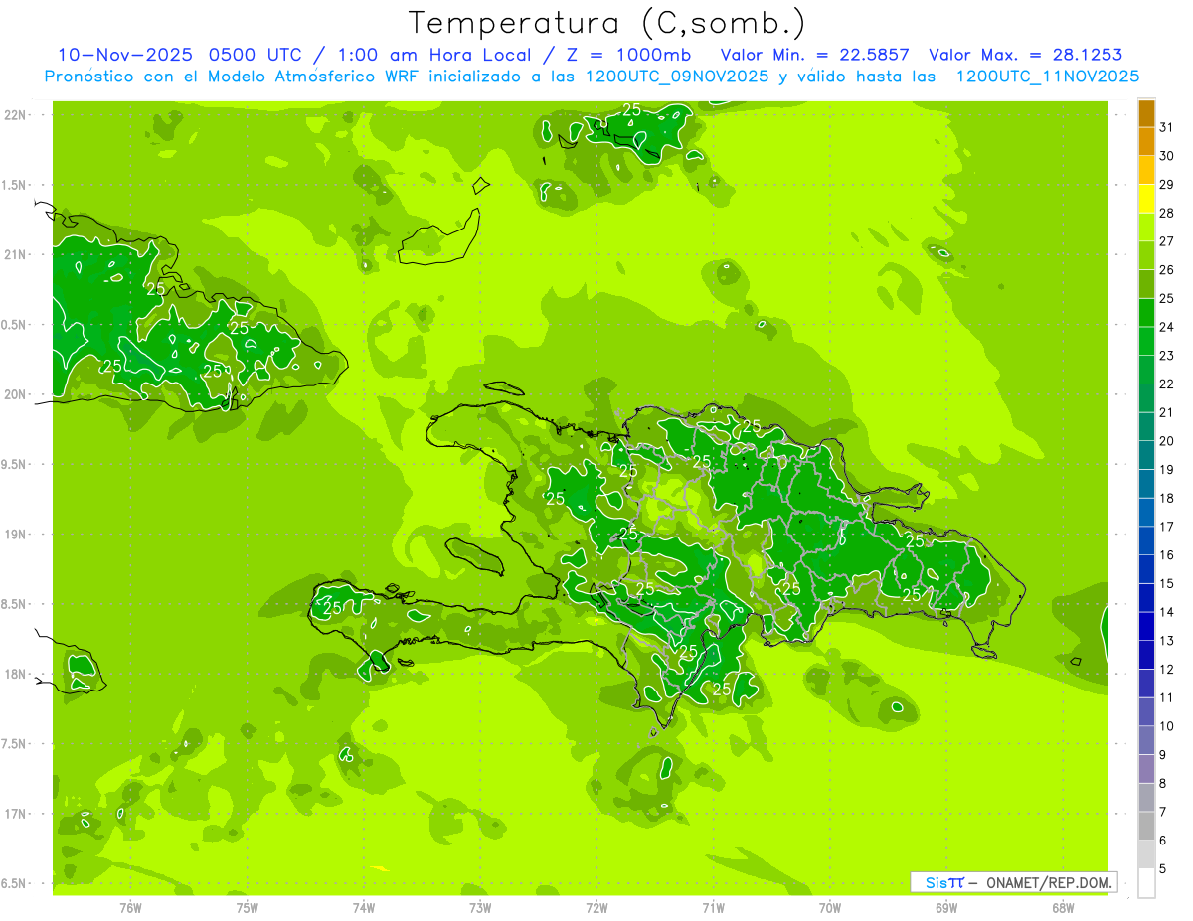Click the color scale label "28"
The width and height of the screenshot is (1193, 921).
1167,213
